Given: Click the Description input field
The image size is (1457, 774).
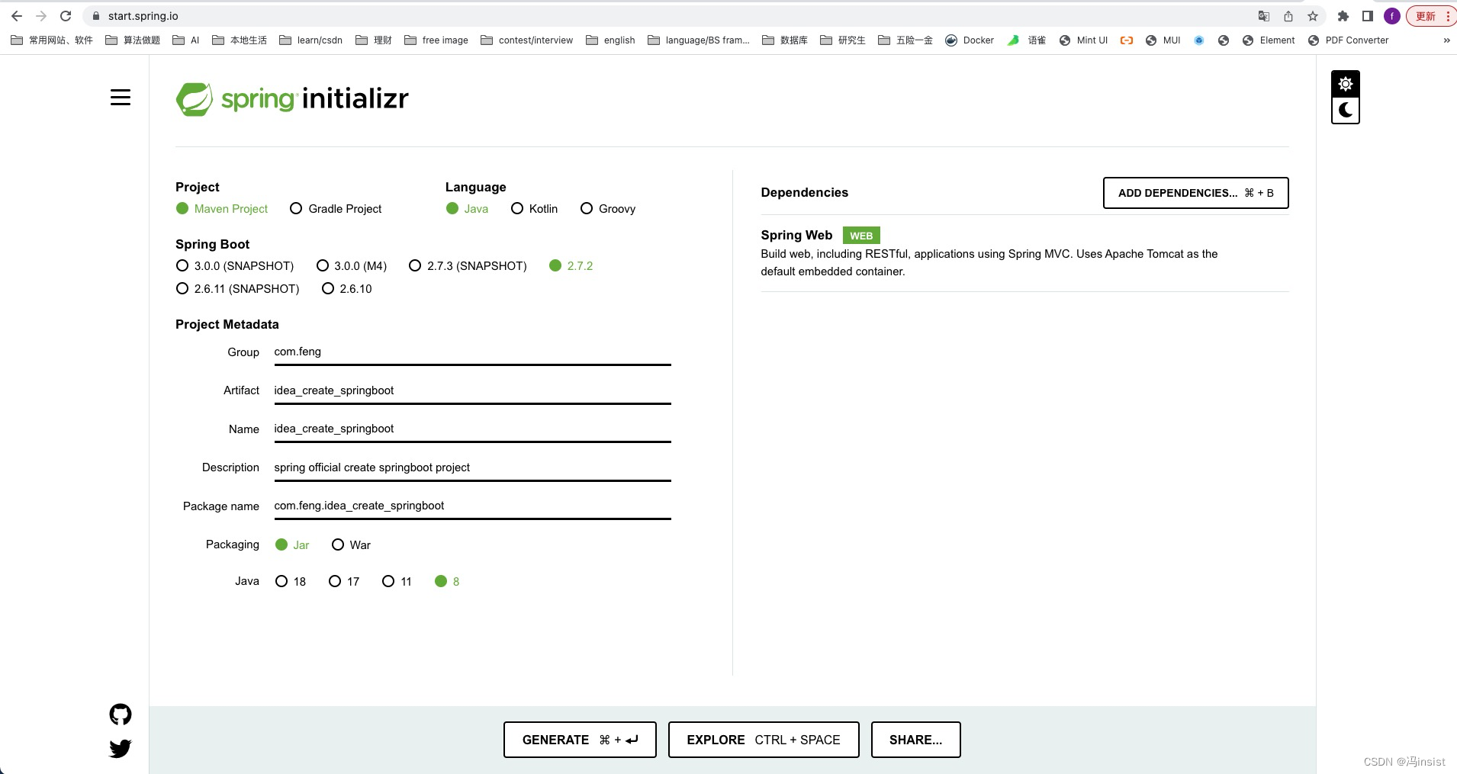Looking at the screenshot, I should click(472, 467).
